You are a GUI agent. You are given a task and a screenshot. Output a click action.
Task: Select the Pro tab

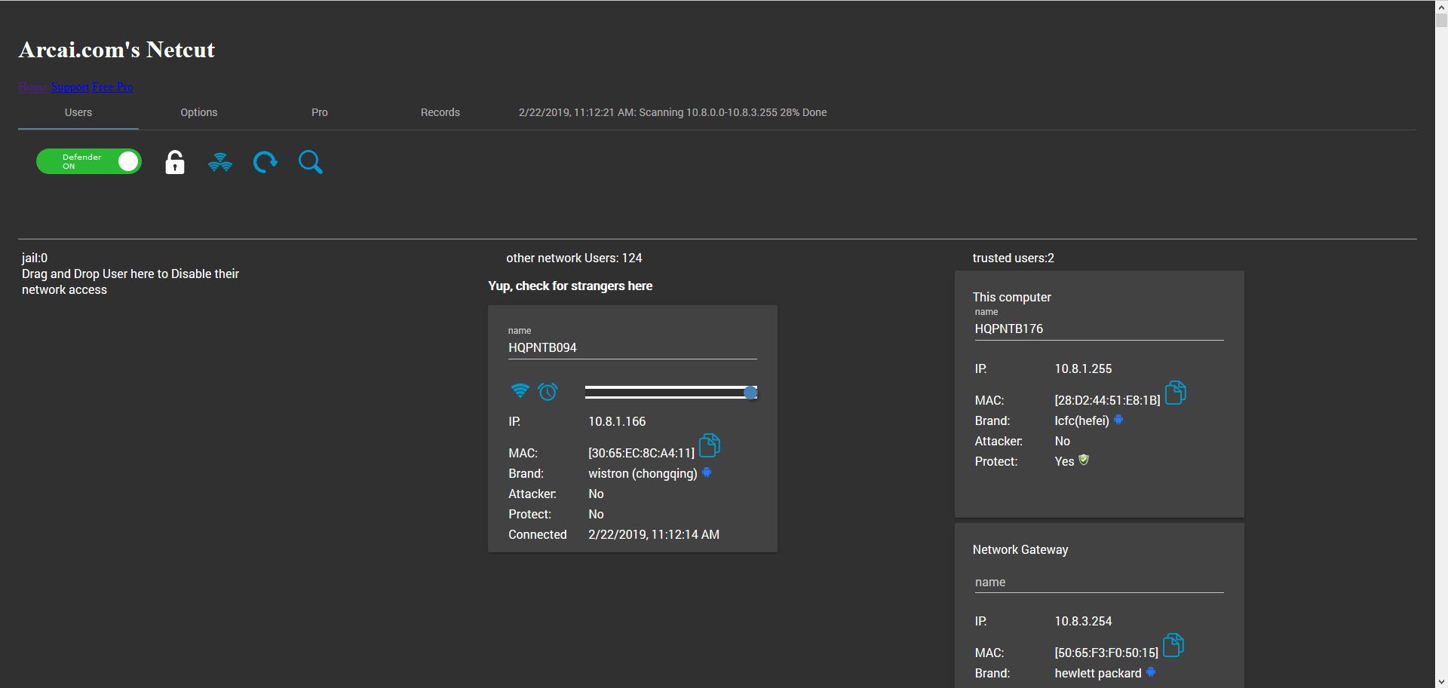[319, 112]
